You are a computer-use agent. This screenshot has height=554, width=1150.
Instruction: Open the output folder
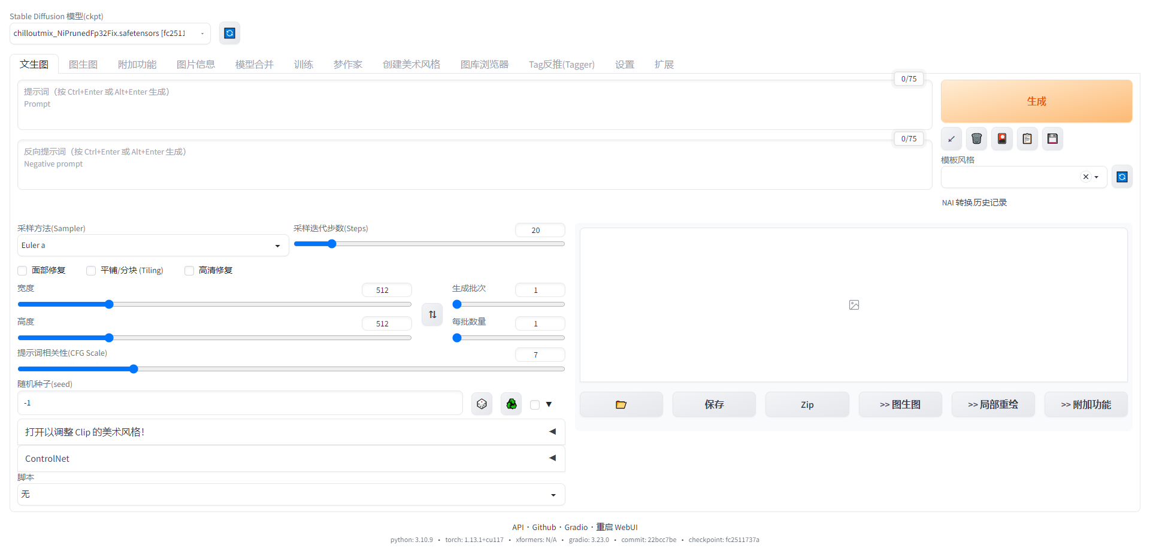click(621, 405)
